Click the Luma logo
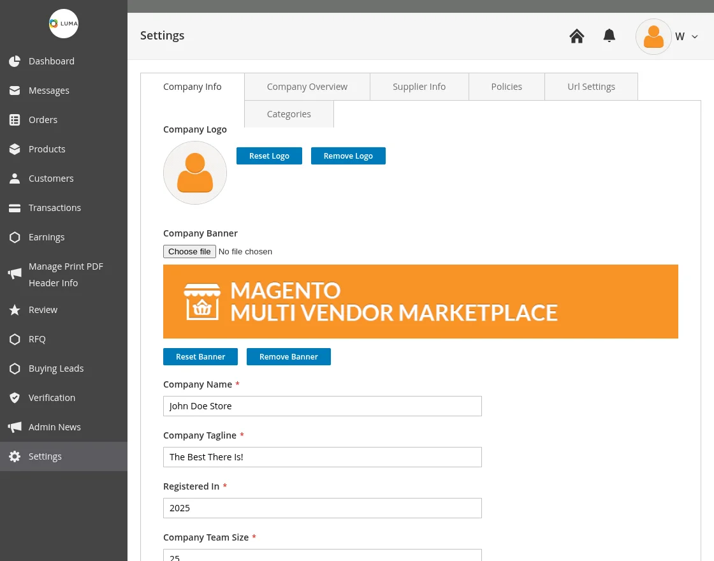 click(x=64, y=24)
